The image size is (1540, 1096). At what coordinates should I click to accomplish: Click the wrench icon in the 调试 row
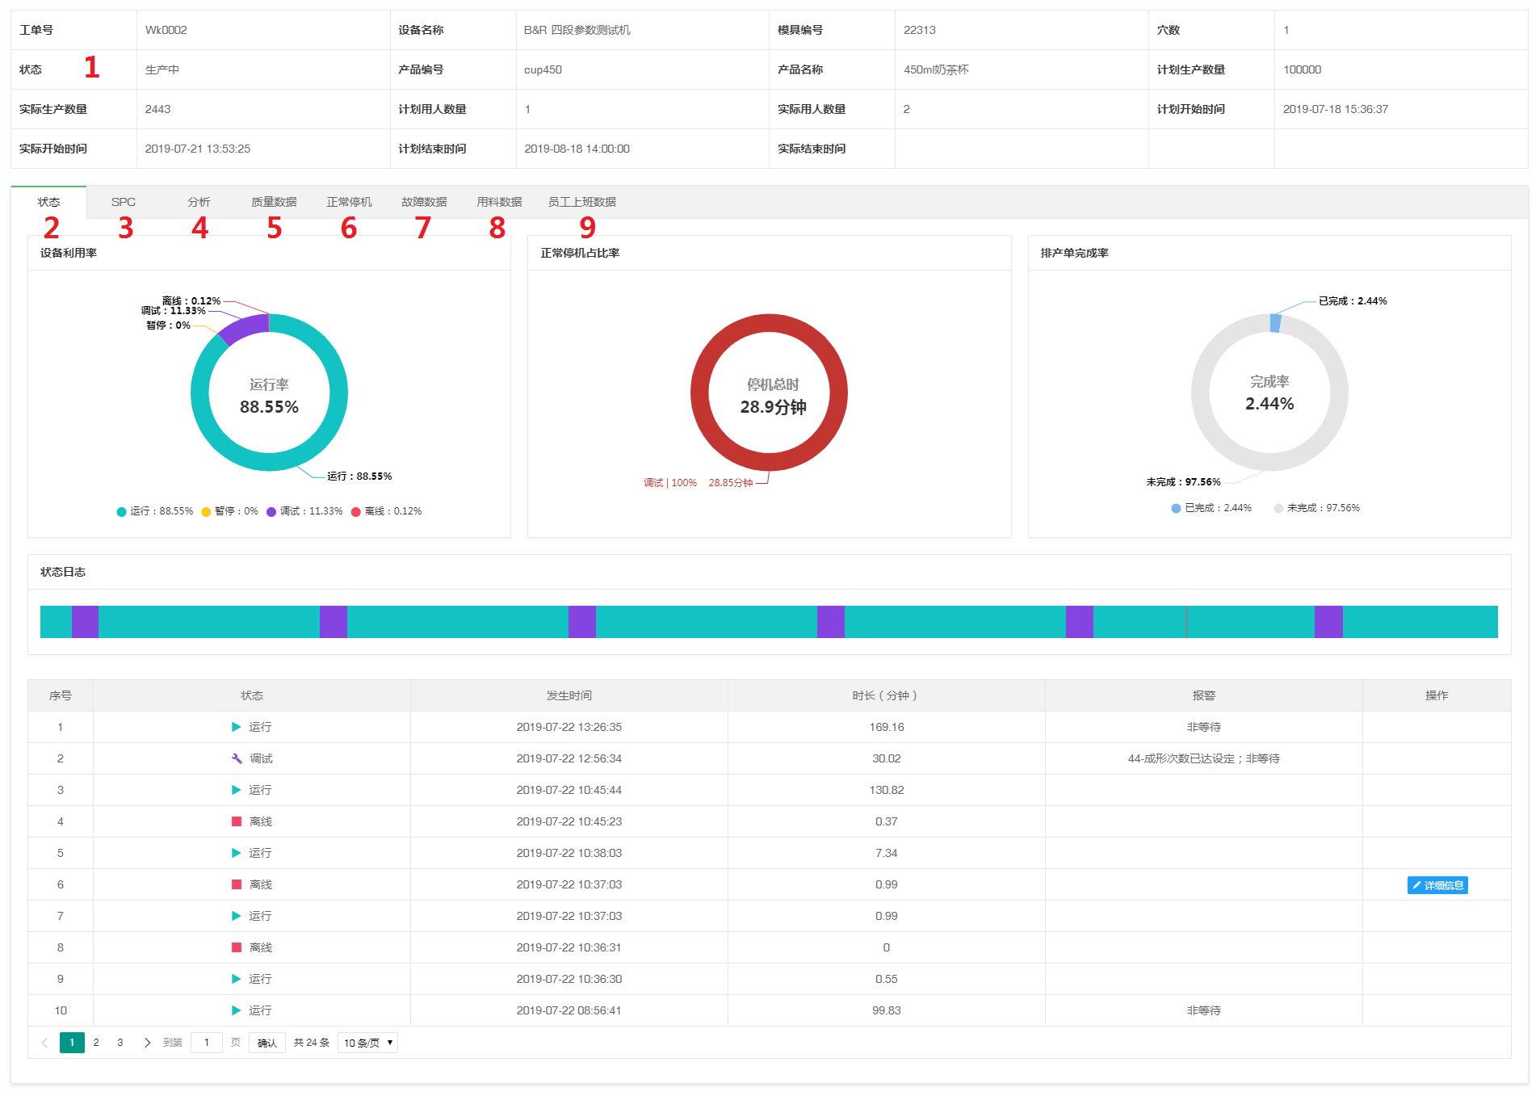[x=237, y=758]
